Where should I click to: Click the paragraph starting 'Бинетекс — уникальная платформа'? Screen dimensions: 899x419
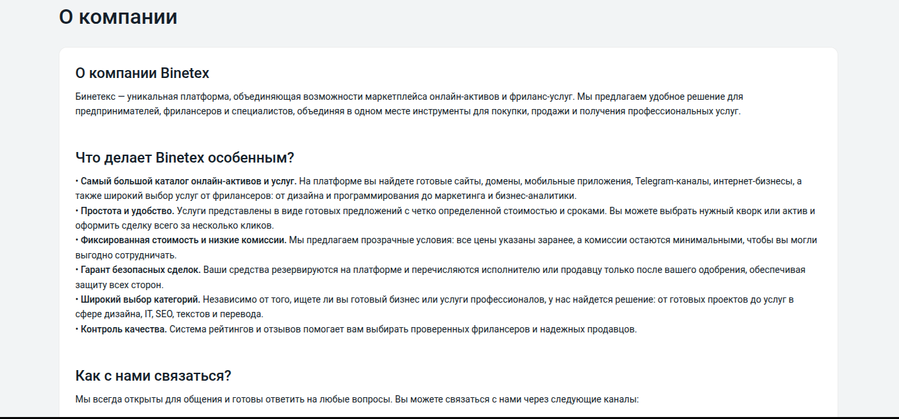pyautogui.click(x=410, y=104)
